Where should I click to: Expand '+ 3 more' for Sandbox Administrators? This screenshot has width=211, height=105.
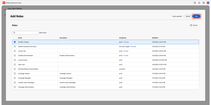click(x=125, y=55)
